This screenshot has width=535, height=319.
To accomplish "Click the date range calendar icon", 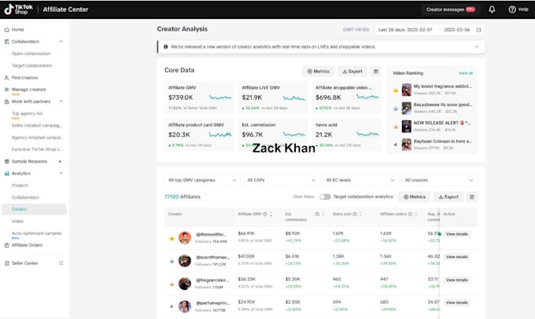I will (x=478, y=30).
